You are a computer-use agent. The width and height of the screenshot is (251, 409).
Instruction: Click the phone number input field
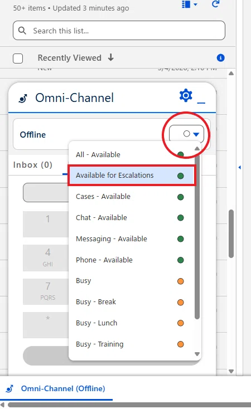[46, 192]
